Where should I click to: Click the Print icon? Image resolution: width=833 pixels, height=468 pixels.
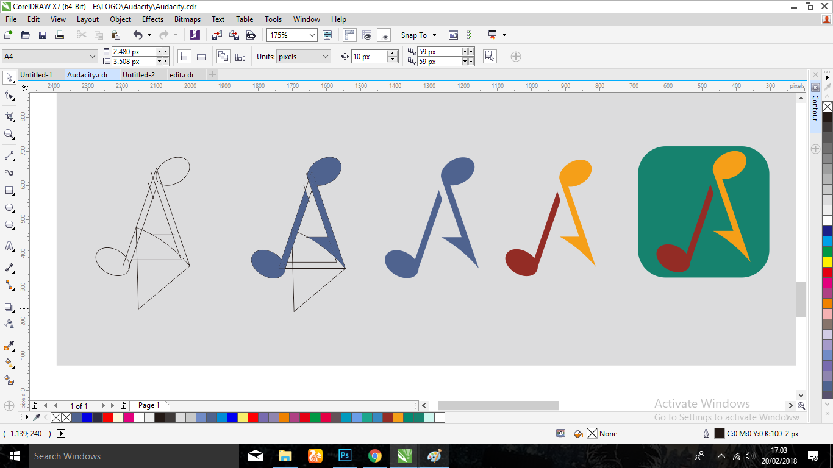59,35
